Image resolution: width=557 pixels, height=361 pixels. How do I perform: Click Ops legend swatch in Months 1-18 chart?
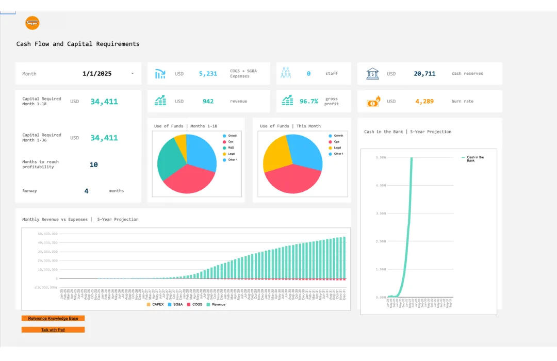pos(224,142)
